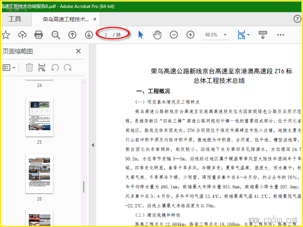Image resolution: width=303 pixels, height=227 pixels.
Task: Close the 页面缩略图 thumbnails panel
Action: [78, 51]
